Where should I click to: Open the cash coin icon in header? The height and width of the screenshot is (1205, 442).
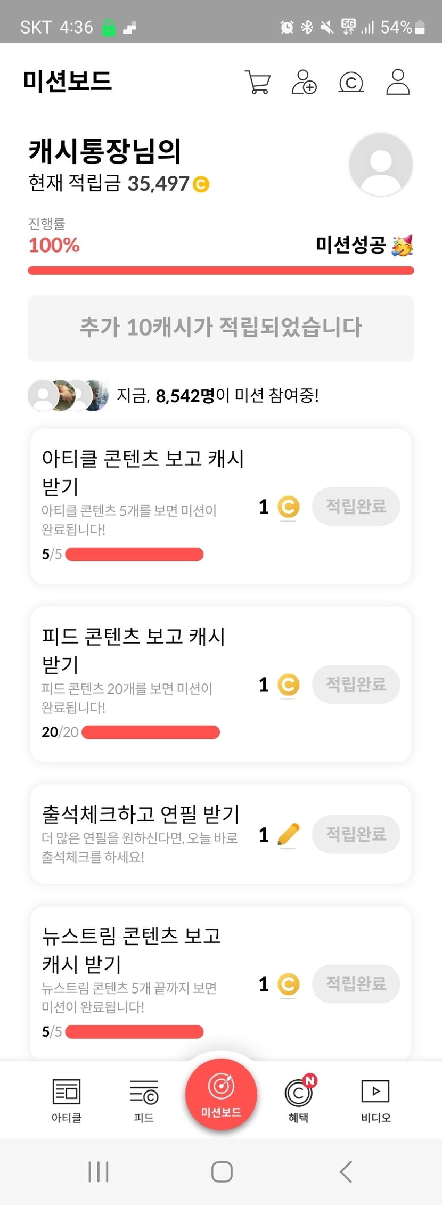pos(351,83)
